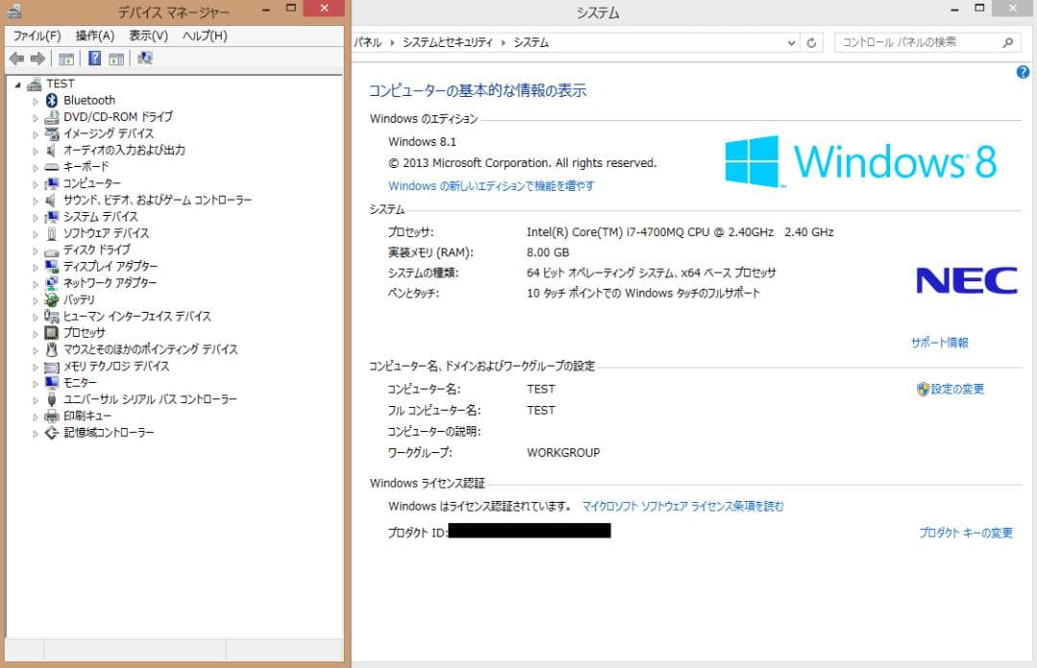The width and height of the screenshot is (1037, 668).
Task: Click the システム breadcrumb segment
Action: 530,42
